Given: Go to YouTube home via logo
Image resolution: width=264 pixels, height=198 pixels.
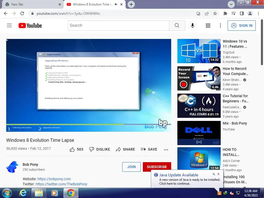Looking at the screenshot, I should click(x=30, y=26).
